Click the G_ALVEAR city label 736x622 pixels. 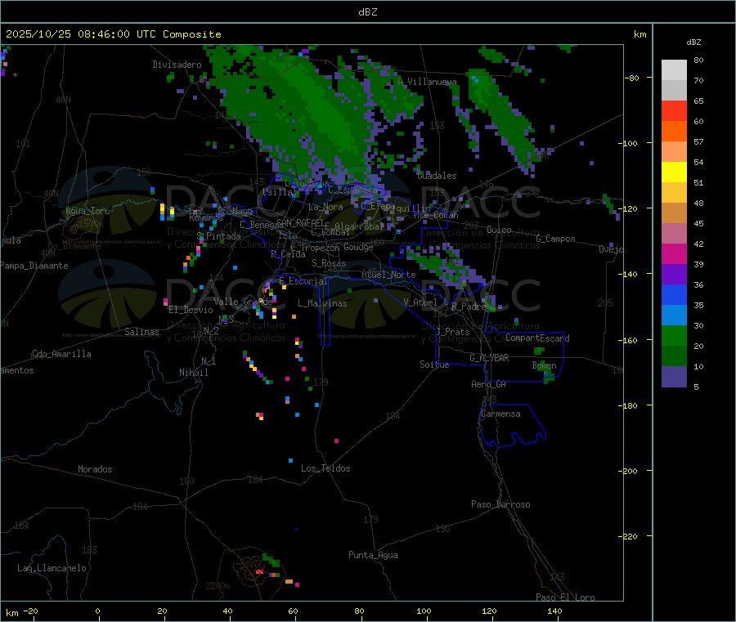489,358
